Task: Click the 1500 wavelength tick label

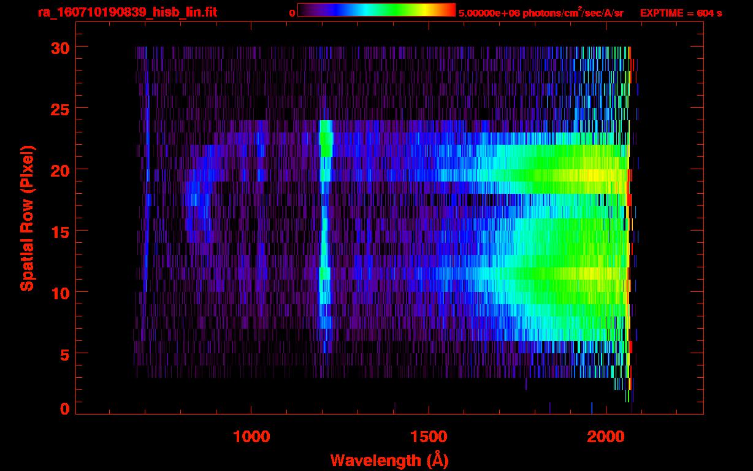Action: coord(429,437)
